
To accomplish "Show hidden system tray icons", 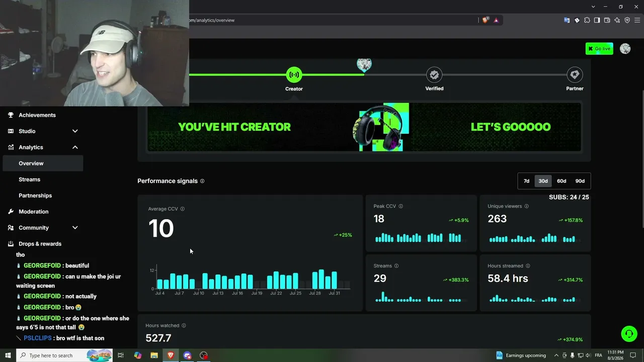I will (556, 355).
